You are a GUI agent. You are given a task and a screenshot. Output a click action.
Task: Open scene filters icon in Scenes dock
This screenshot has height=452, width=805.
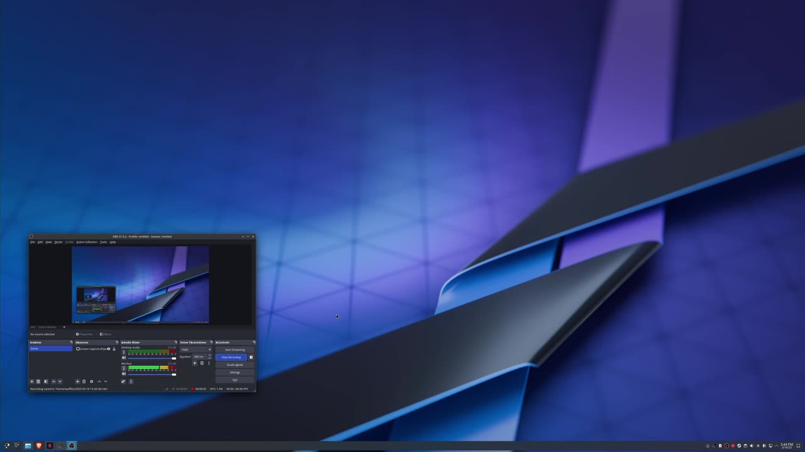46,382
